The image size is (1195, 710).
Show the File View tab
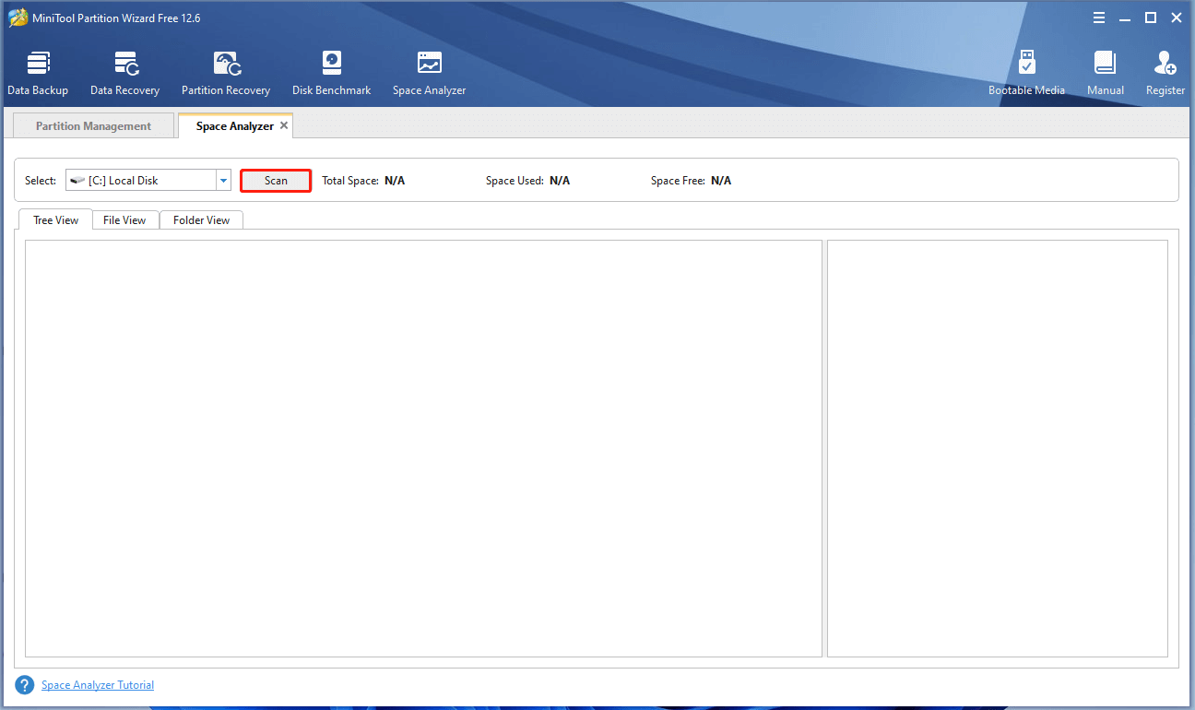click(124, 220)
